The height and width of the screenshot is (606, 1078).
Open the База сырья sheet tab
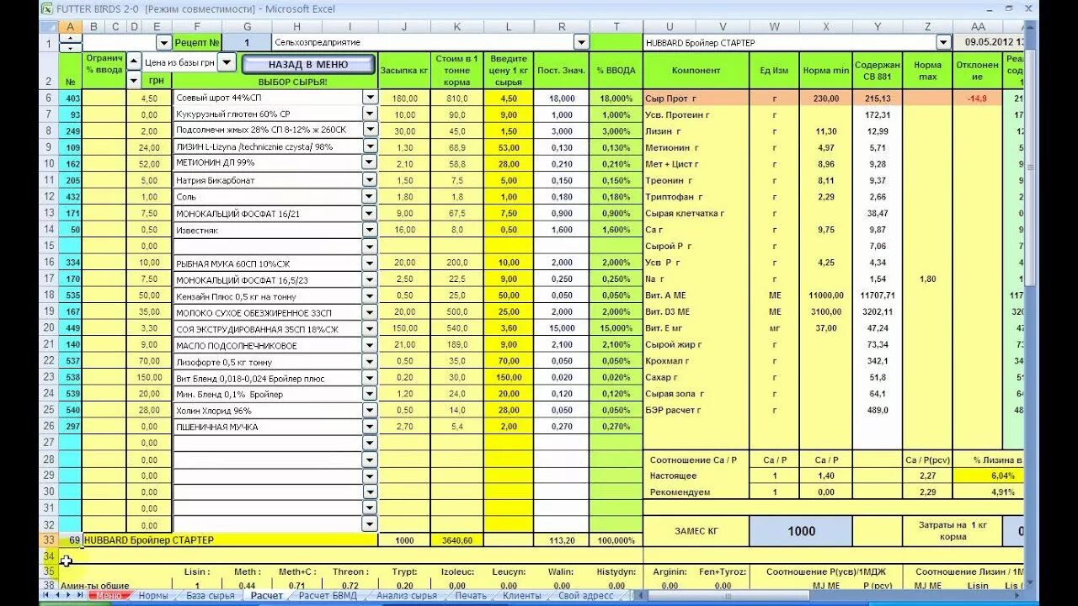pyautogui.click(x=210, y=595)
